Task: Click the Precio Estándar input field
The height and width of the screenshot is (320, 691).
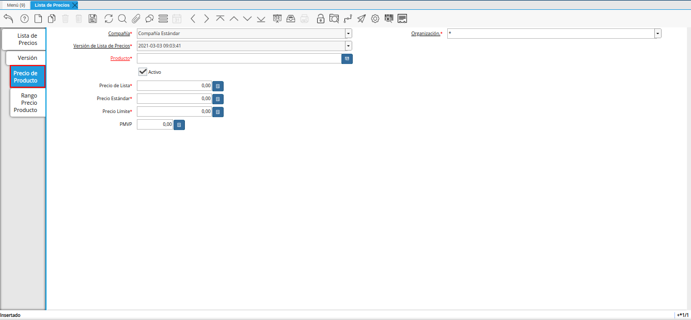Action: click(x=175, y=99)
